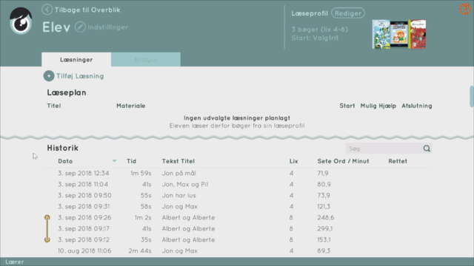This screenshot has width=474, height=266.
Task: Click the 'Start: Valgfrit' text
Action: pos(315,38)
